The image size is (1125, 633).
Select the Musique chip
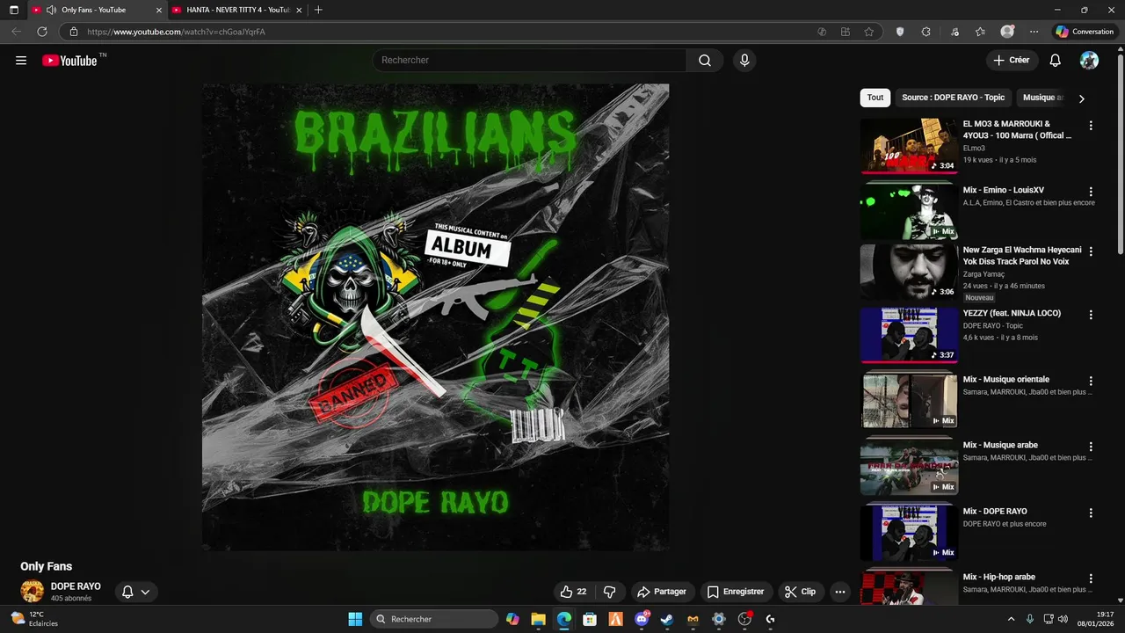[1042, 98]
